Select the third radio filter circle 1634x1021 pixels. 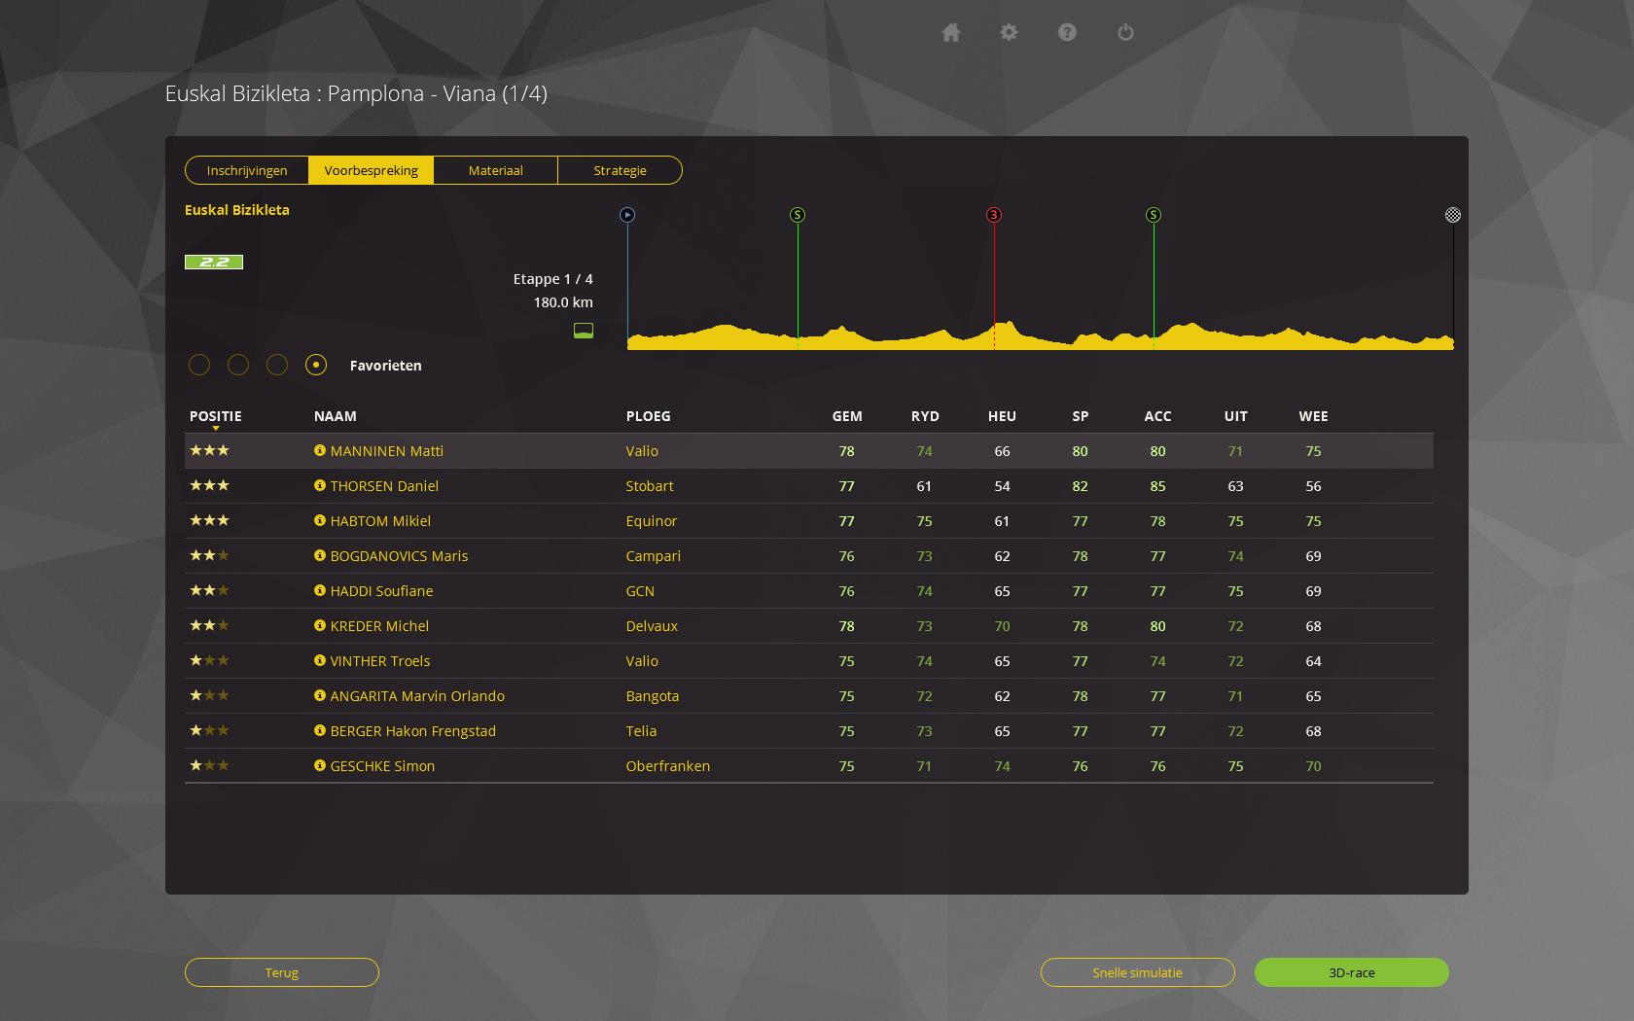pos(277,365)
